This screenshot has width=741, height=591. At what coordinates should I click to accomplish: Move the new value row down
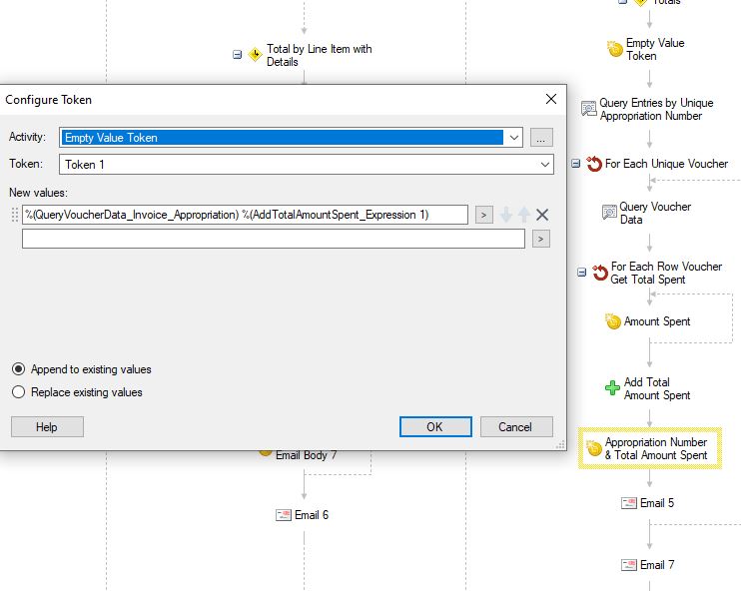[506, 215]
